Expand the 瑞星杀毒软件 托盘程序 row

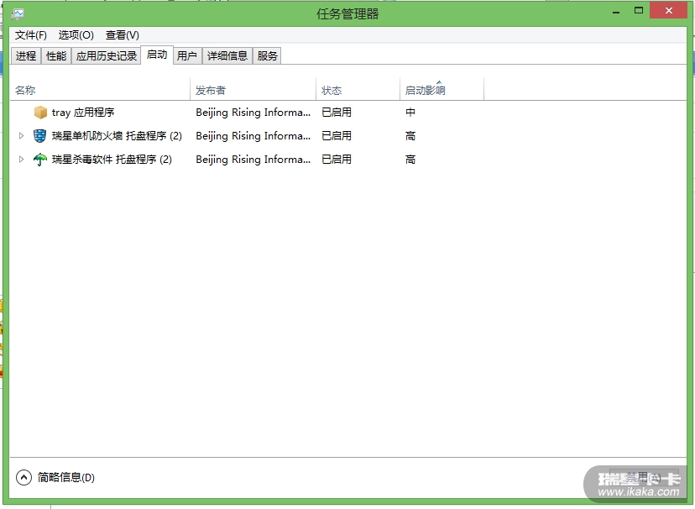click(x=21, y=160)
